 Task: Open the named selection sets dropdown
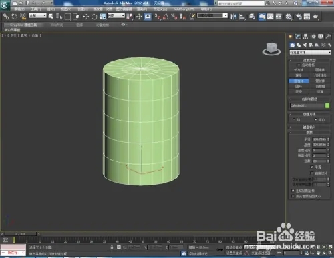[x=212, y=15]
